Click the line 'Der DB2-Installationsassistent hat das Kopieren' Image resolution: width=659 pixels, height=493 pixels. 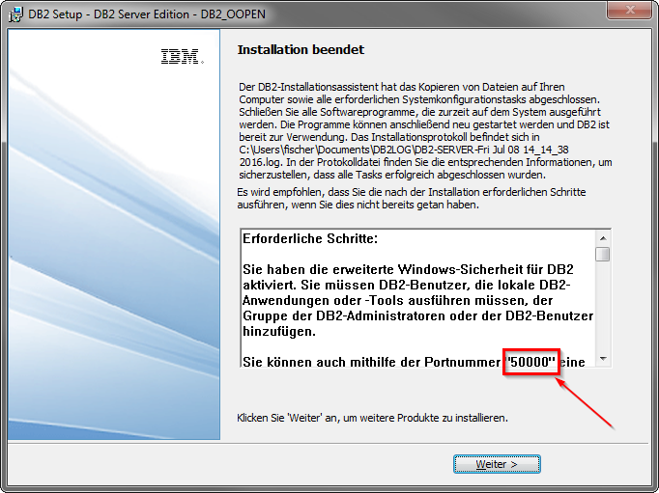pos(402,87)
